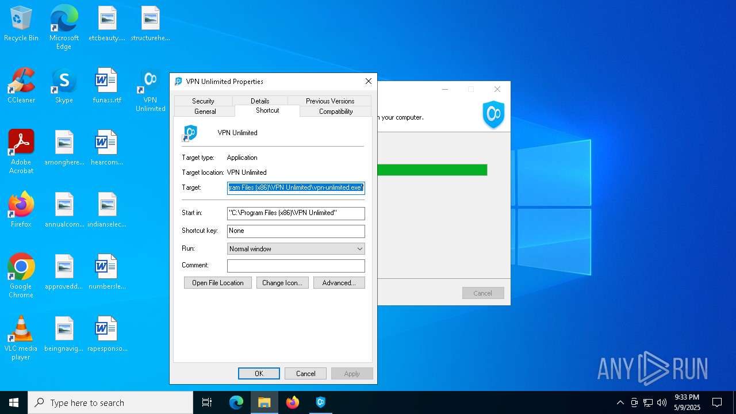This screenshot has width=736, height=414.
Task: Open Firefox desktop shortcut
Action: click(21, 210)
